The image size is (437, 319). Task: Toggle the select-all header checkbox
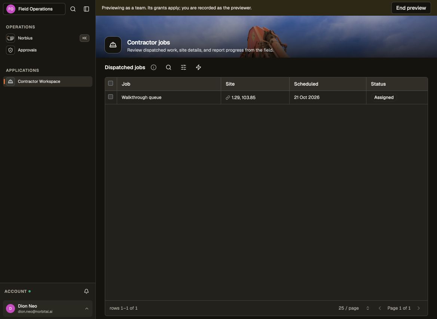tap(111, 83)
